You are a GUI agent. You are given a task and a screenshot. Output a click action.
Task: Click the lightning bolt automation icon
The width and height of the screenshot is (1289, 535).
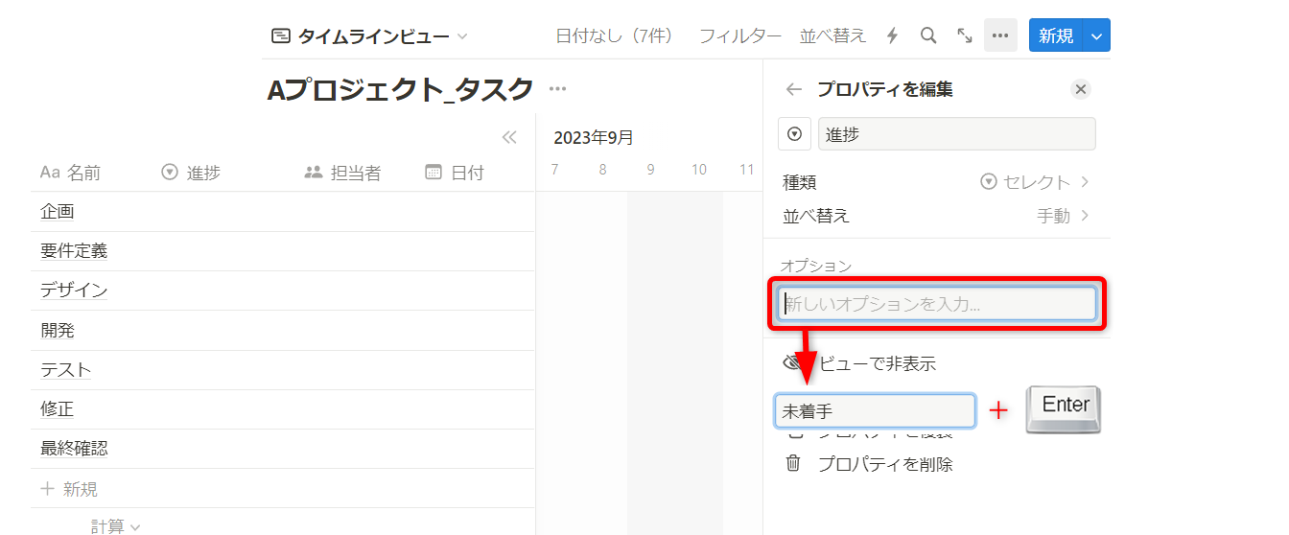click(892, 35)
